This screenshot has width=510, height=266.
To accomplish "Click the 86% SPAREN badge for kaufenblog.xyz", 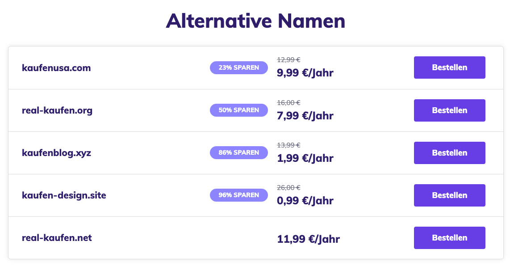I will [238, 152].
